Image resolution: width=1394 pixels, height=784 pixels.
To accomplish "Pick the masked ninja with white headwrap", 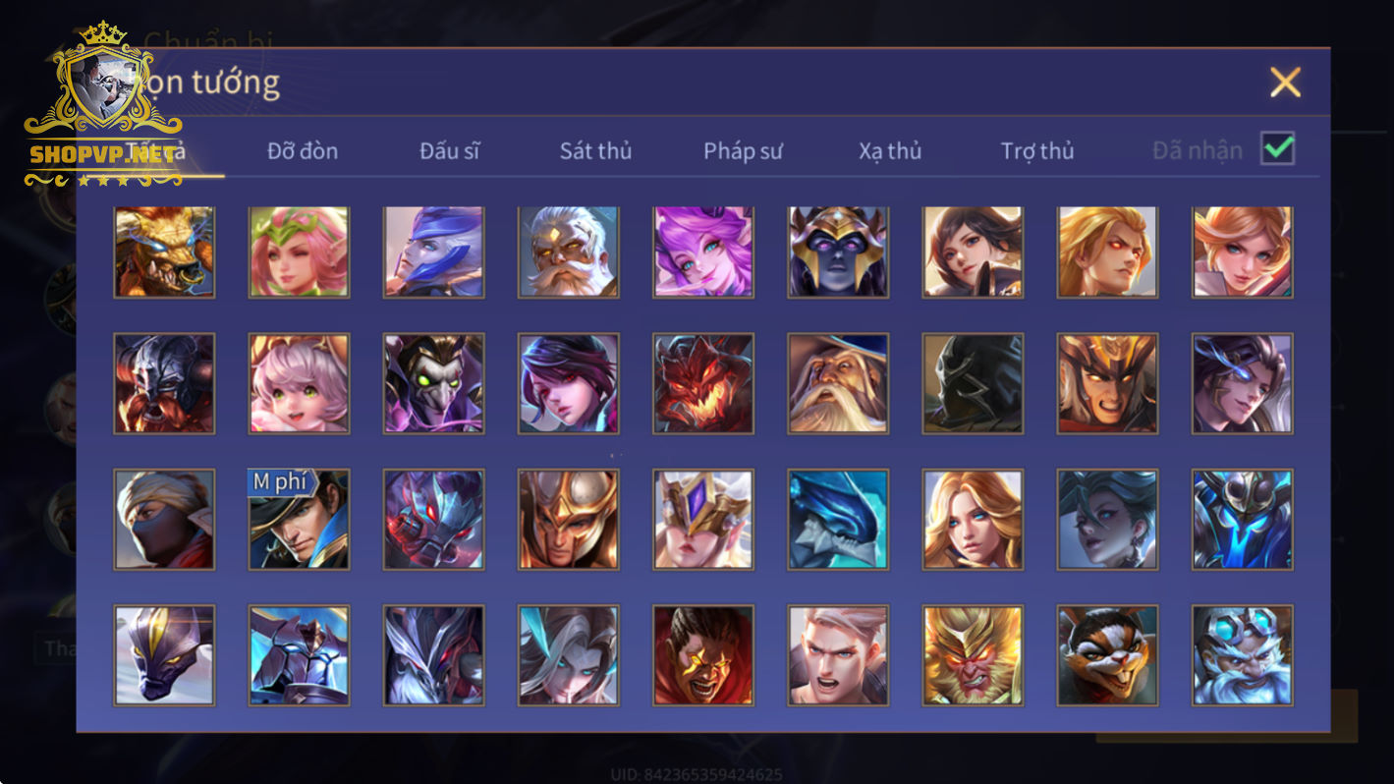I will pyautogui.click(x=164, y=520).
